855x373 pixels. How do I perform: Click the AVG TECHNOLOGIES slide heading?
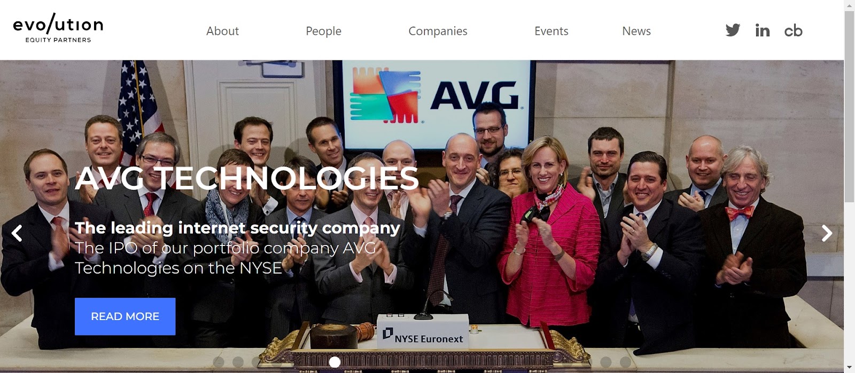247,178
